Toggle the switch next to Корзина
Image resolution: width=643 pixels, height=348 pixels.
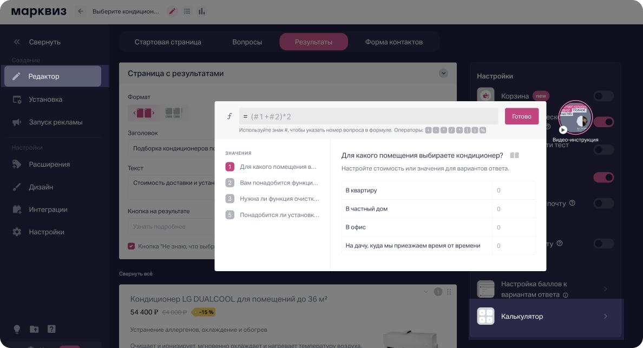click(604, 96)
